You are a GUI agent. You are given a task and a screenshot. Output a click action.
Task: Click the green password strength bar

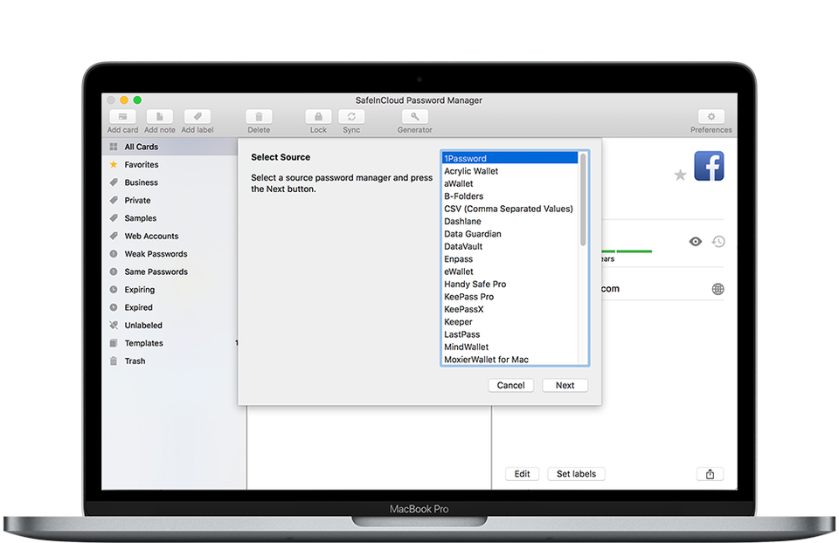click(x=627, y=251)
